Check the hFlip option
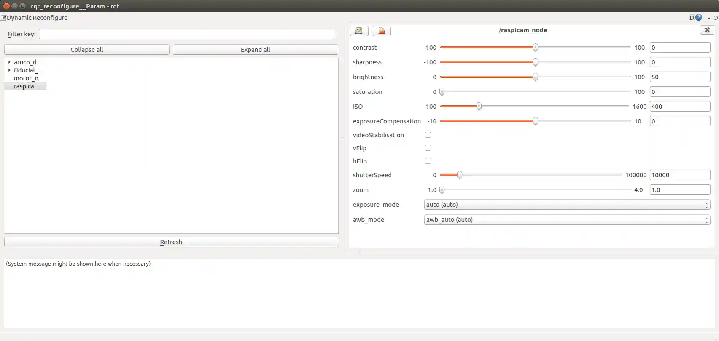Image resolution: width=719 pixels, height=341 pixels. (428, 161)
